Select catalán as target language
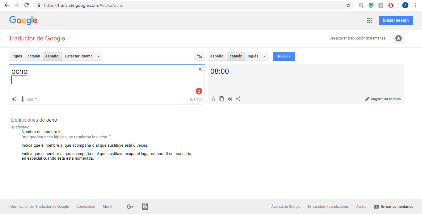 [x=236, y=56]
